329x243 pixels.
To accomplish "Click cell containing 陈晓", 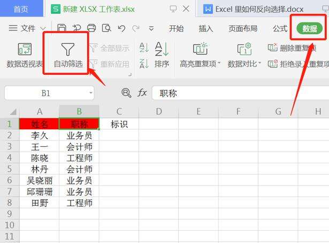I will click(39, 158).
